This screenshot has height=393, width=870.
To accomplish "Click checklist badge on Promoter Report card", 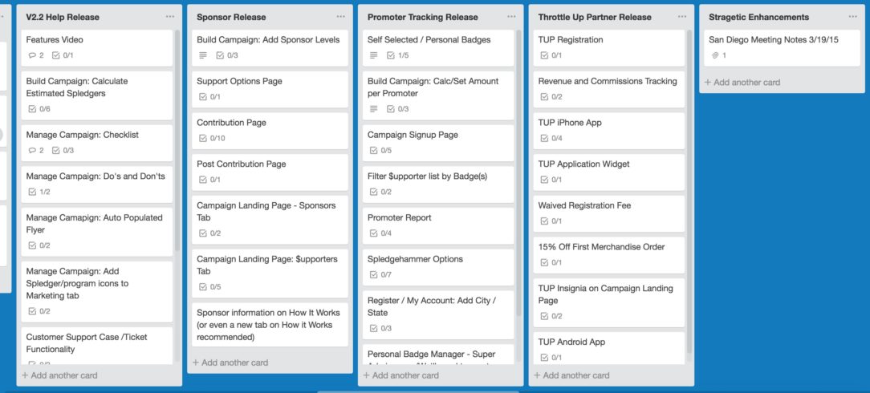I will click(x=380, y=233).
